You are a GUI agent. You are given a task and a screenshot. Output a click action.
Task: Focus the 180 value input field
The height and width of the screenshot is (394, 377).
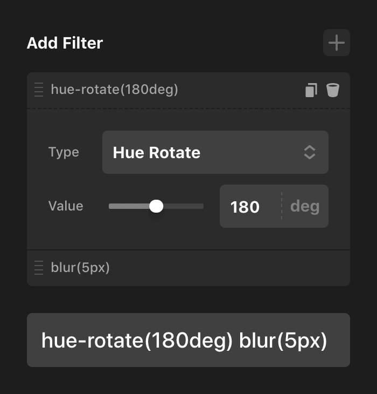point(248,206)
